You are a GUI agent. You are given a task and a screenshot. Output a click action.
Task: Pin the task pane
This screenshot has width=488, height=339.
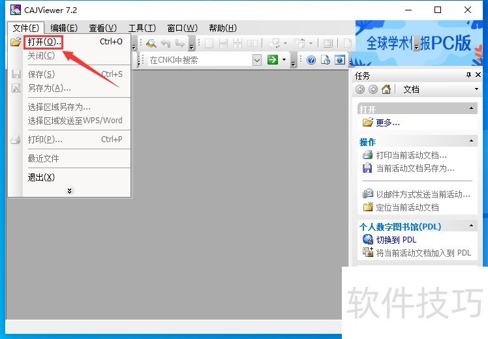coord(468,74)
